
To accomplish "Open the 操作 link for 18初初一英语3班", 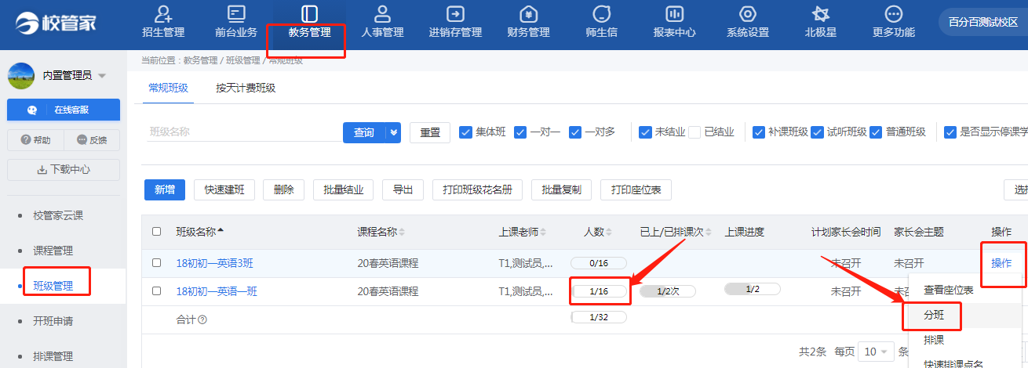I will (1001, 262).
